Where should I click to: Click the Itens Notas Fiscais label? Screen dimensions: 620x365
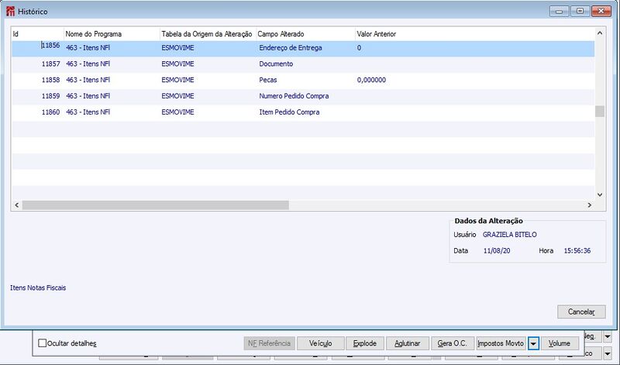[x=38, y=288]
